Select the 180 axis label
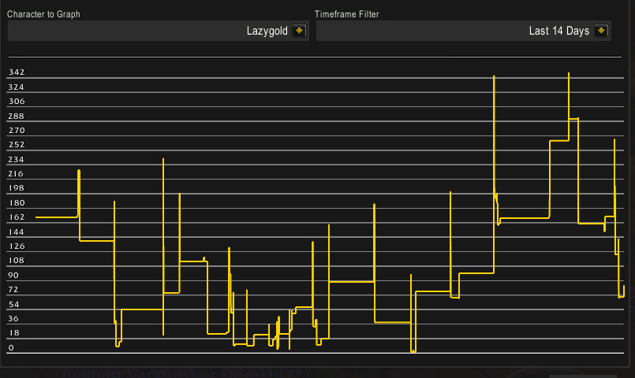 click(17, 202)
